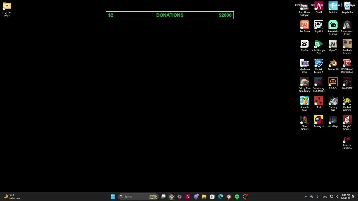
Task: Open Microsoft Edge from the taskbar
Action: click(221, 197)
